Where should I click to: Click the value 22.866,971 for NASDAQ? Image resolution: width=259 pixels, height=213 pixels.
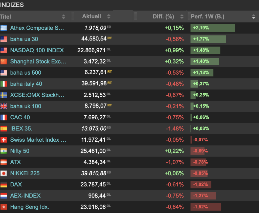91,50
